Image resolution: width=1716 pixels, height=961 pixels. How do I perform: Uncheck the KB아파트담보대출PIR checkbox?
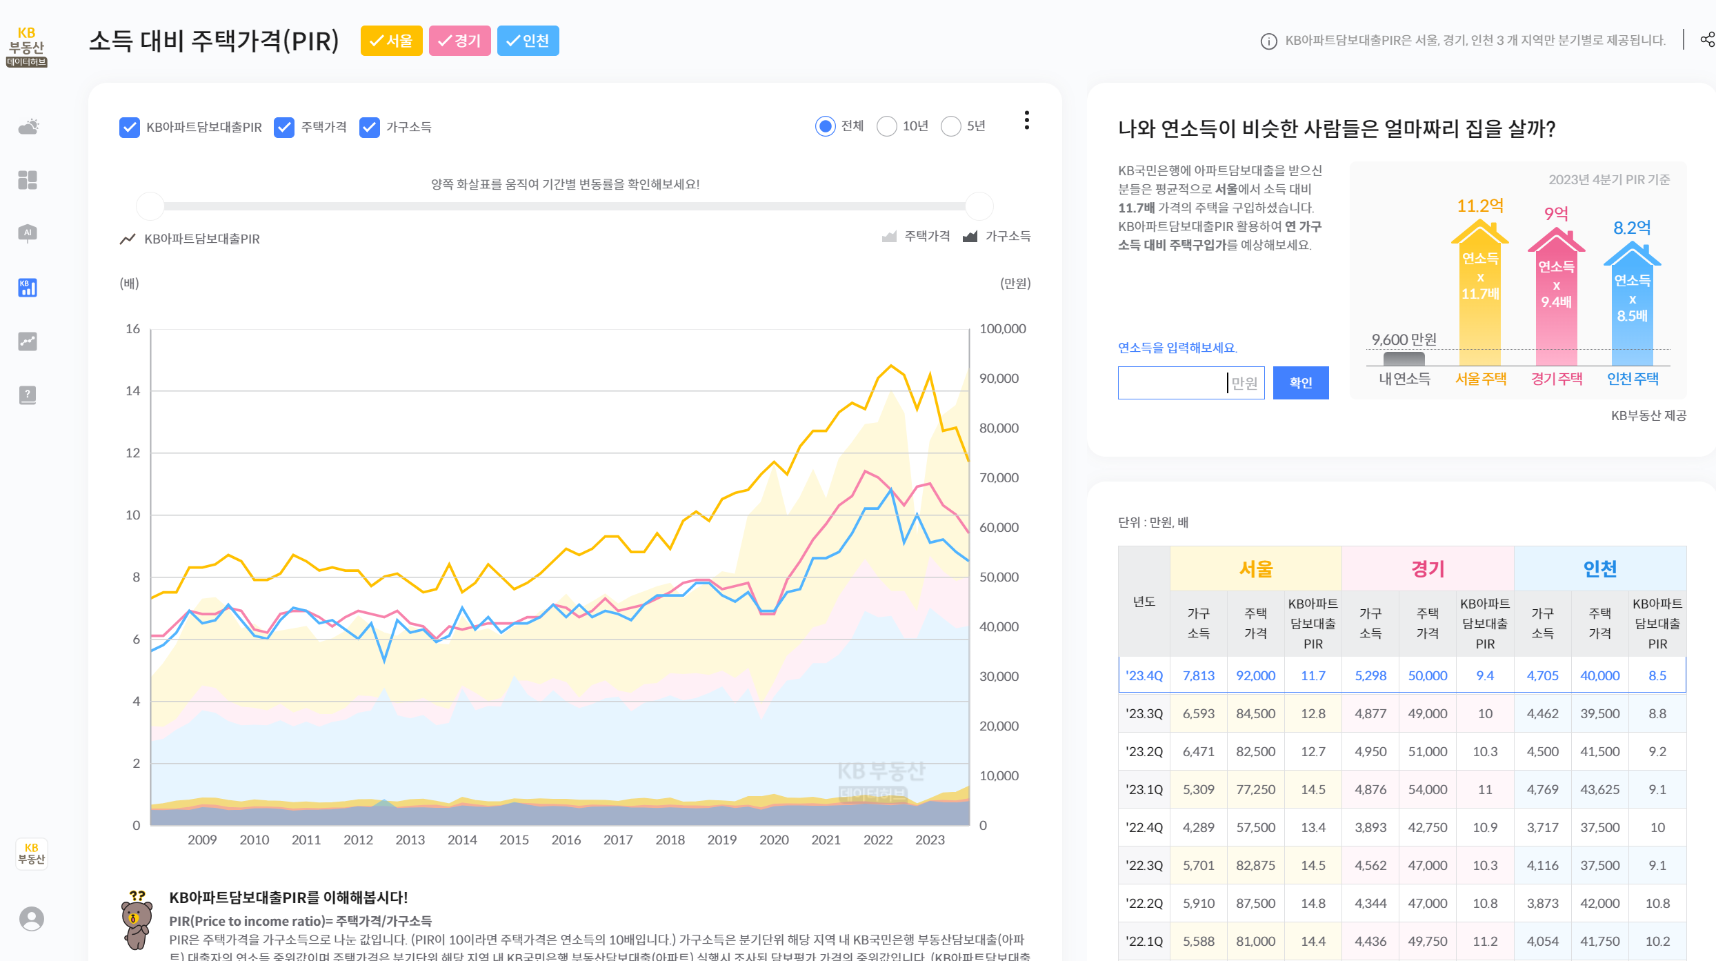pyautogui.click(x=130, y=127)
